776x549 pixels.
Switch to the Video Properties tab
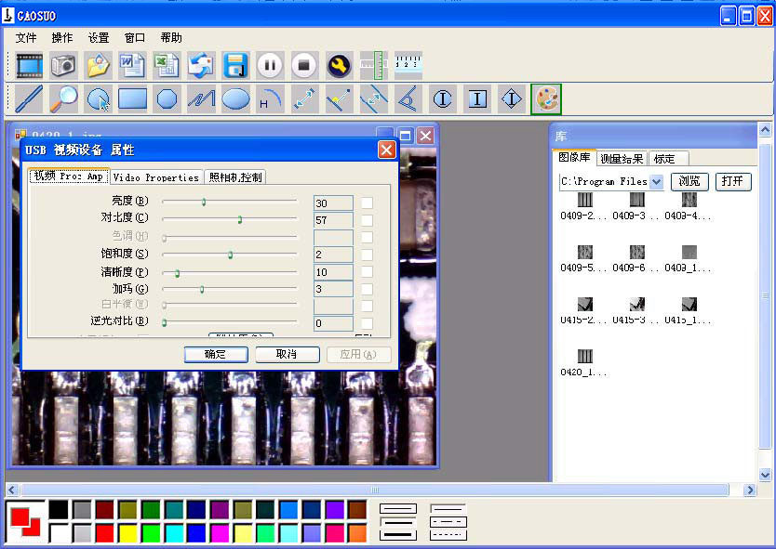(156, 176)
